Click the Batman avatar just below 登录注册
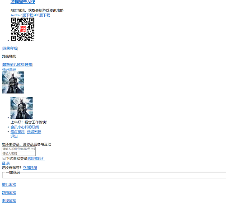 (13, 83)
